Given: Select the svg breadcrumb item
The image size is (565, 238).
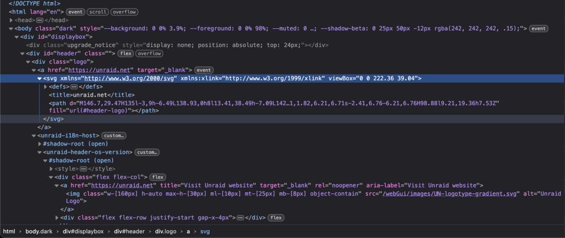Looking at the screenshot, I should point(205,231).
